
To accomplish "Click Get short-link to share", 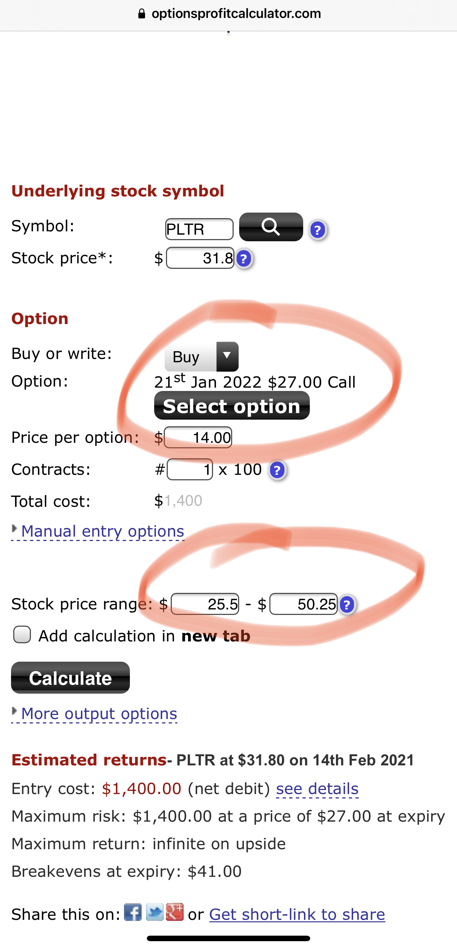I will tap(297, 914).
